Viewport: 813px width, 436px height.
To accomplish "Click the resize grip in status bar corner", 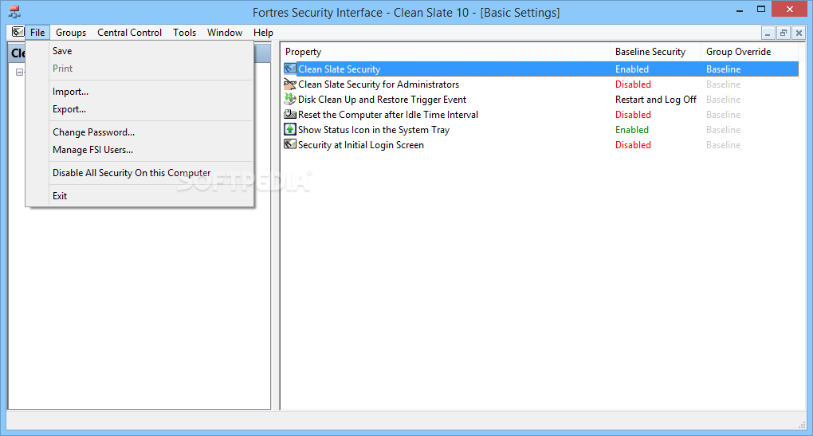I will (x=801, y=425).
